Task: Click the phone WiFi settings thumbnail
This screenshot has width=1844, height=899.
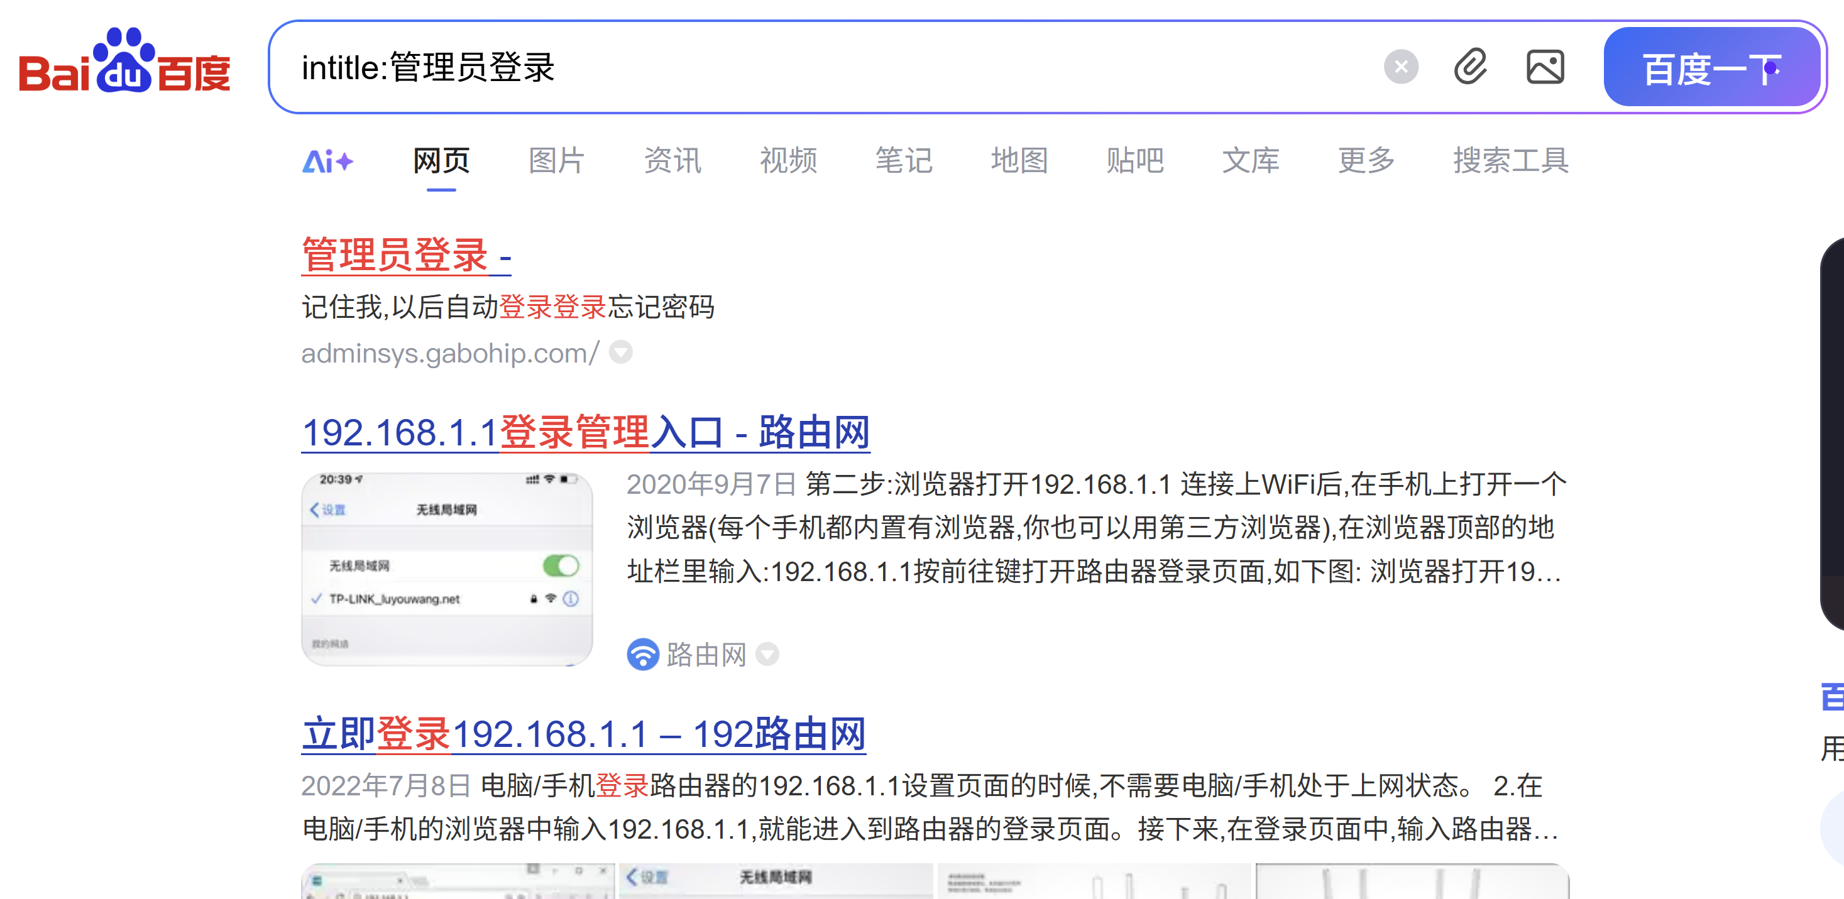Action: click(447, 569)
